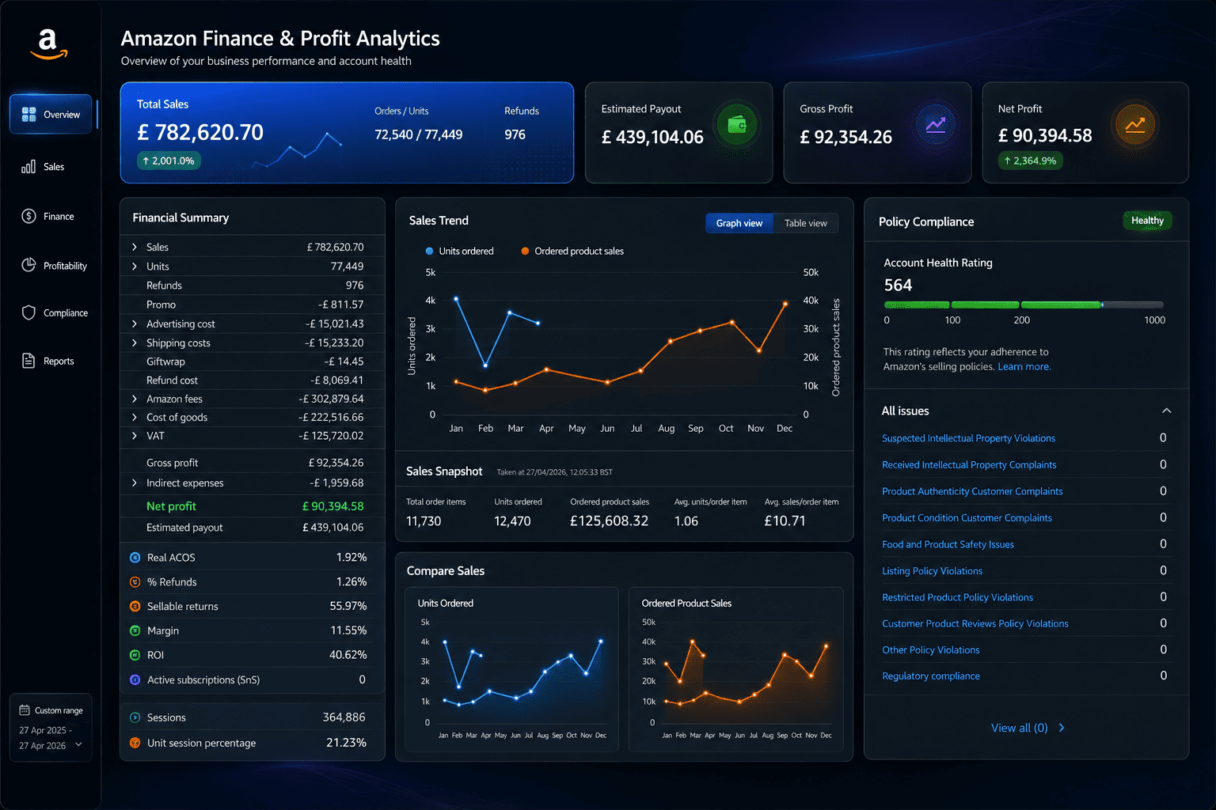Expand the Indirect expenses row

[135, 483]
